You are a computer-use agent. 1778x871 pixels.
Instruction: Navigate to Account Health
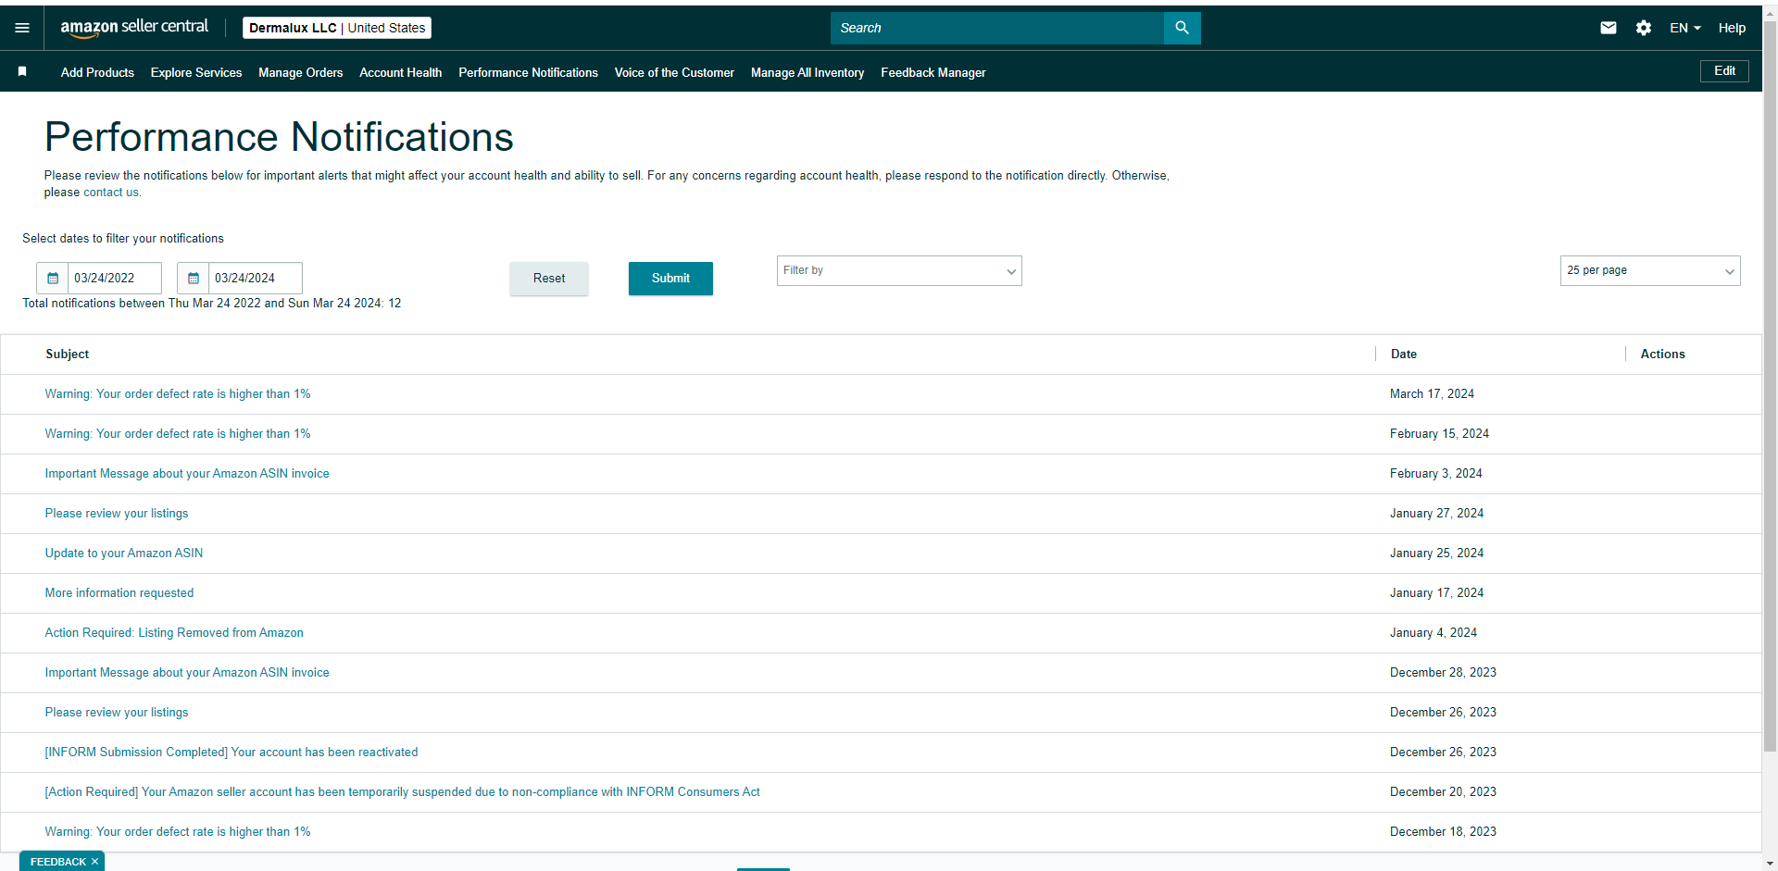[x=400, y=72]
